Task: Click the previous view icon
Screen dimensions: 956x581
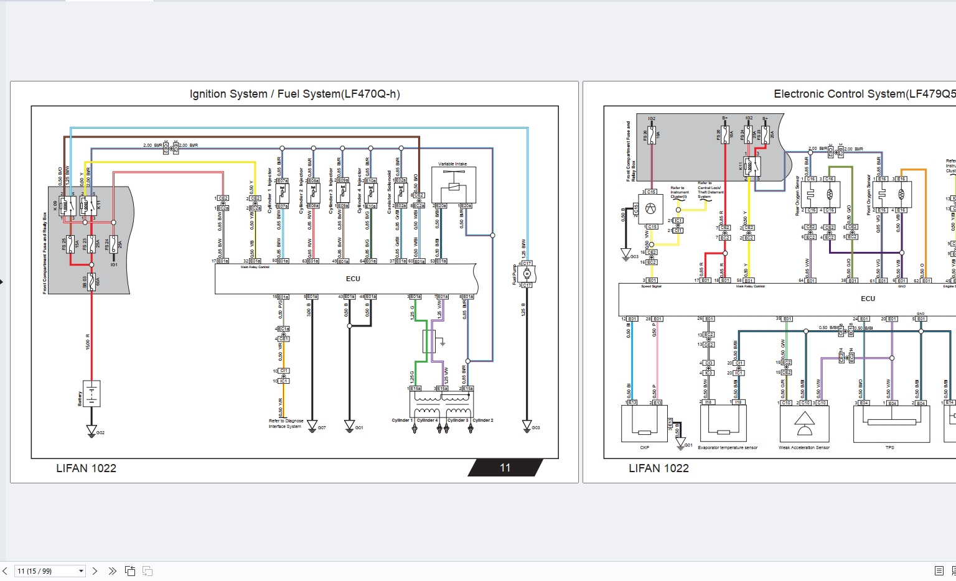Action: tap(130, 571)
